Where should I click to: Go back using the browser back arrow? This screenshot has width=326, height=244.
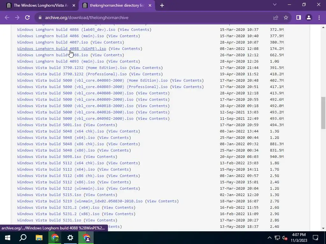(7, 18)
